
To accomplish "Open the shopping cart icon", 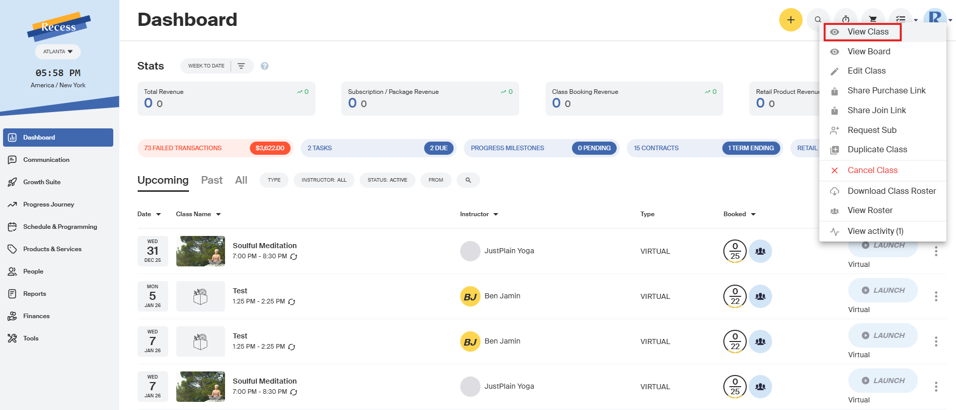I will pyautogui.click(x=873, y=20).
